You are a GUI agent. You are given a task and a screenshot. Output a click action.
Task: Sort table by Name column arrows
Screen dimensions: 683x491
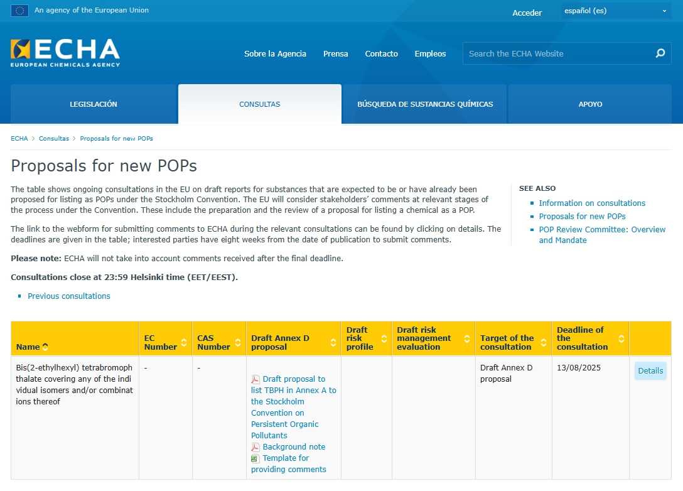click(x=45, y=347)
